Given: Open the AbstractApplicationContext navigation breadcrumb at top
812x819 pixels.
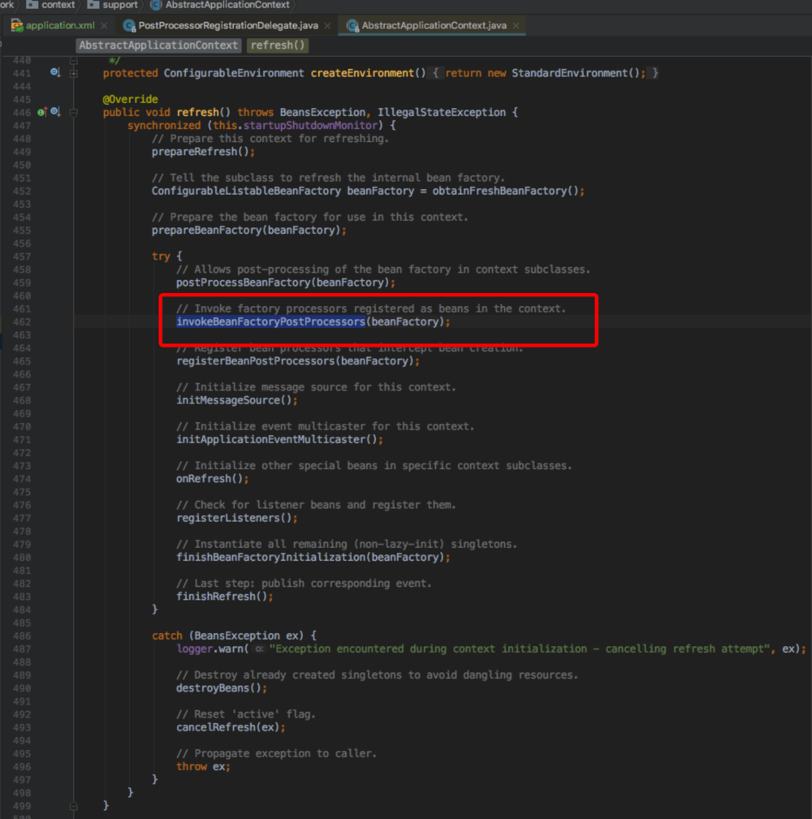Looking at the screenshot, I should (227, 5).
